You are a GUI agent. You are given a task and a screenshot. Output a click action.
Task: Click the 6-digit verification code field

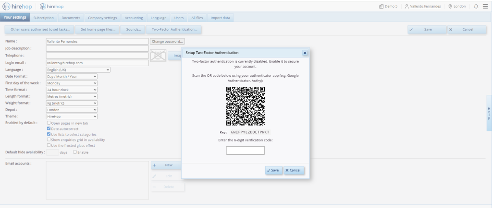click(246, 150)
